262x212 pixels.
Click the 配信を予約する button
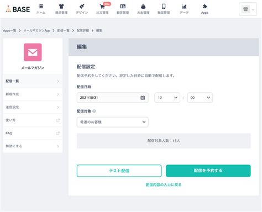(x=208, y=171)
